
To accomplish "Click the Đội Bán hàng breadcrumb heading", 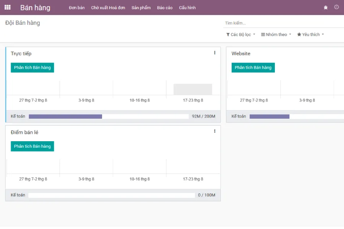I will point(23,23).
